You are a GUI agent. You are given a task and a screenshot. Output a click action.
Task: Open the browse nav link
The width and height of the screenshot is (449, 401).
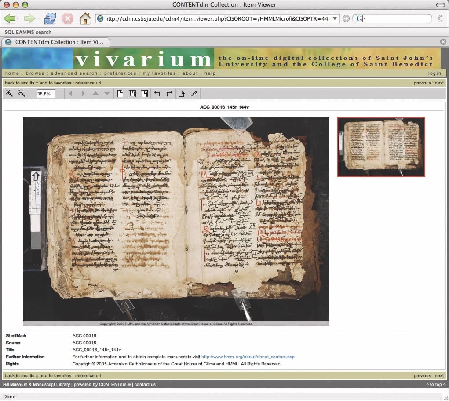(x=35, y=73)
